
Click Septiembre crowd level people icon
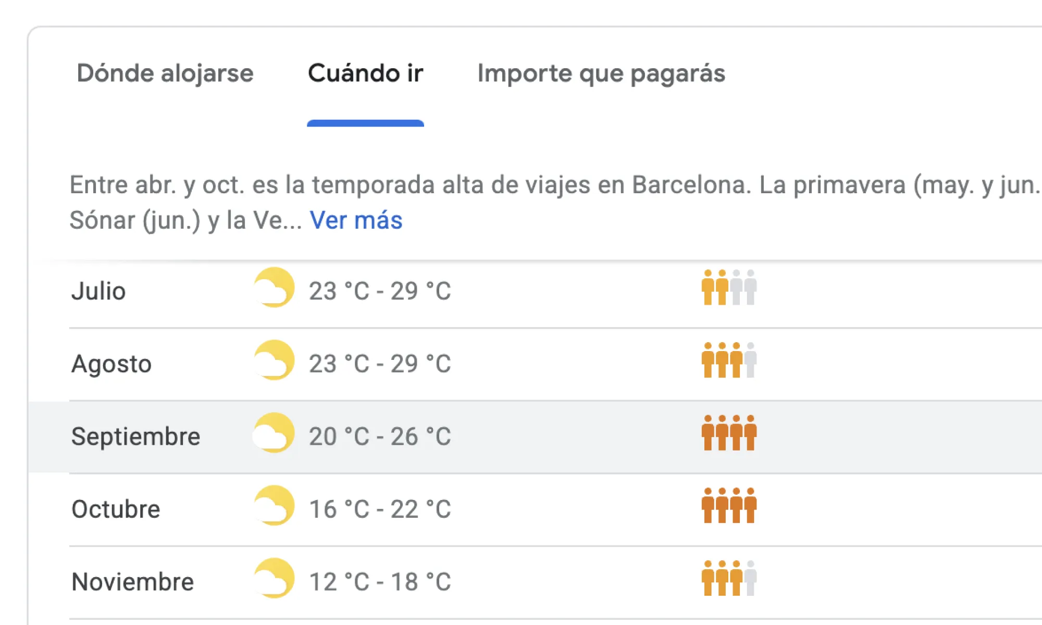[x=729, y=433]
